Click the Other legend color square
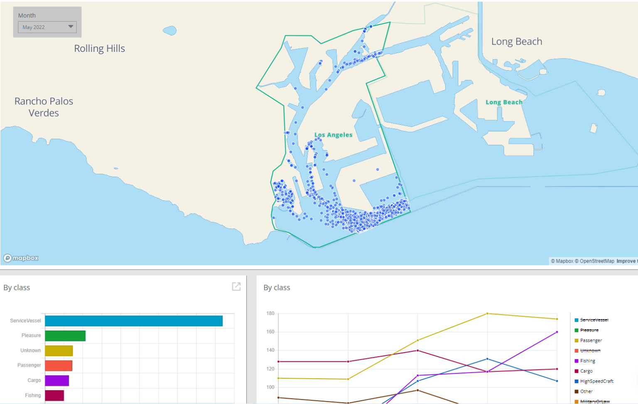638x404 pixels. (576, 391)
